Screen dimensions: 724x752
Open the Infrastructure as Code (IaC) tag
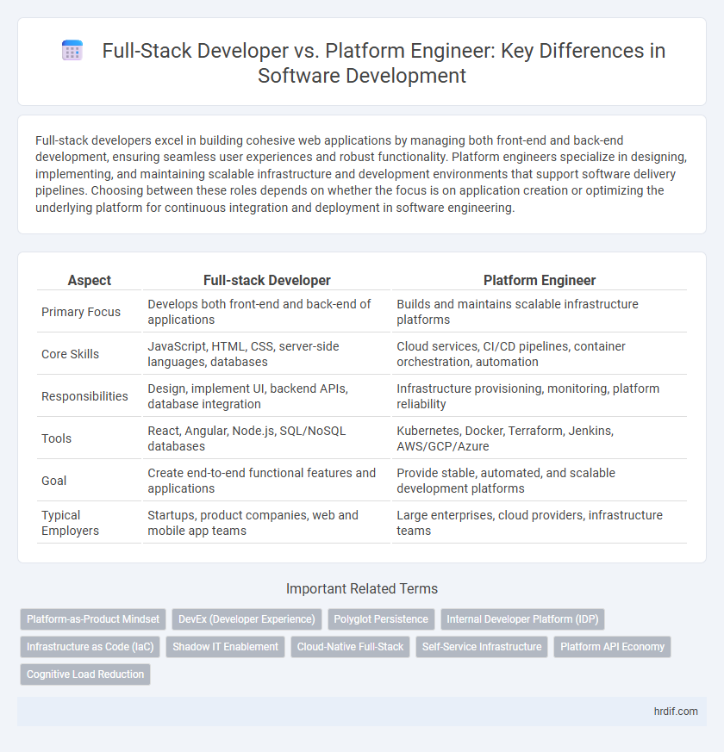90,647
